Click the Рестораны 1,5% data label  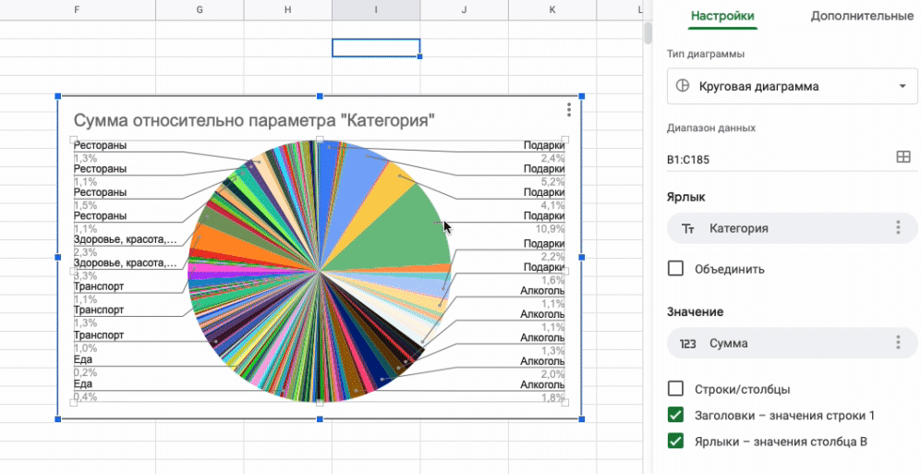point(100,199)
